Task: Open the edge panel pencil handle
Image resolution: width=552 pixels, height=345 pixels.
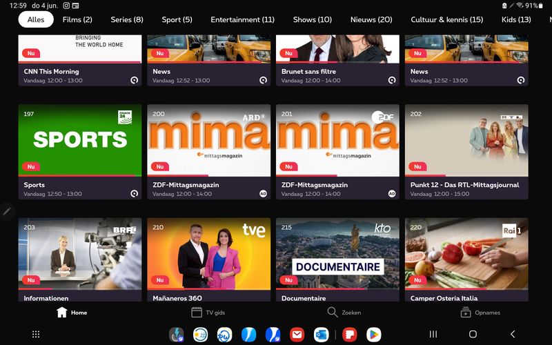Action: click(7, 211)
